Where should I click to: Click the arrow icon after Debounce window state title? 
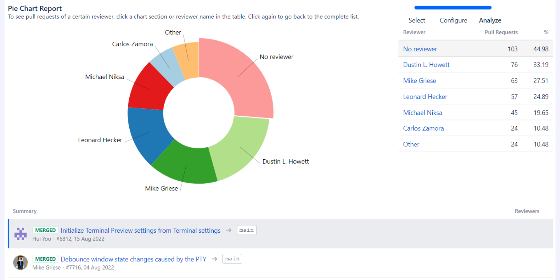(x=214, y=259)
